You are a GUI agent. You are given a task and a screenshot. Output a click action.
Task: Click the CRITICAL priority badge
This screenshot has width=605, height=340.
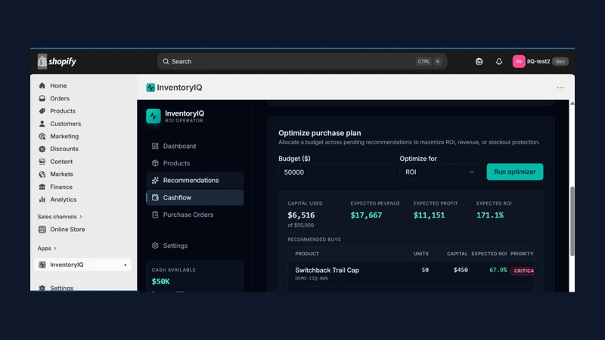[x=523, y=270]
